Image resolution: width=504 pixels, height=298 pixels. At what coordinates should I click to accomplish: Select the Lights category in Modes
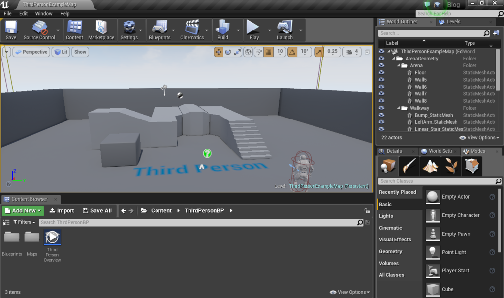386,216
